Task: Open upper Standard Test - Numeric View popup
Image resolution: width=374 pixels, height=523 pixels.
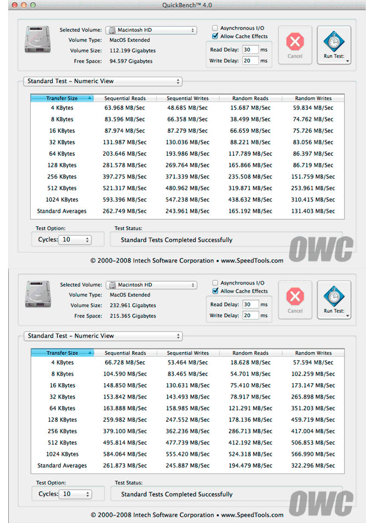Action: (x=103, y=81)
